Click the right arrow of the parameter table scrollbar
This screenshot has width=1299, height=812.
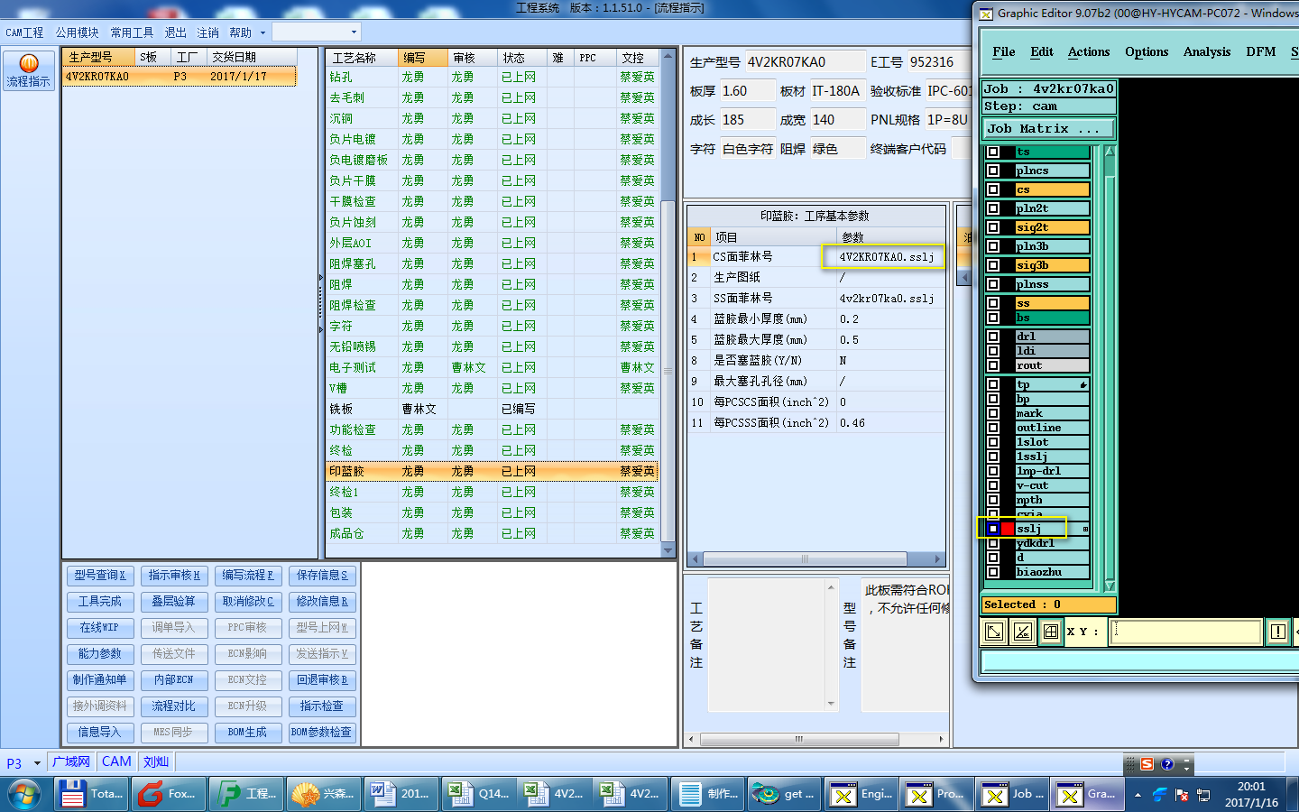[x=938, y=558]
